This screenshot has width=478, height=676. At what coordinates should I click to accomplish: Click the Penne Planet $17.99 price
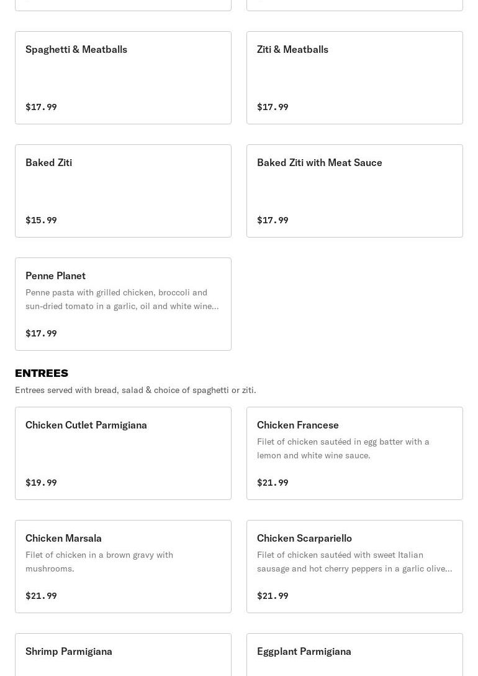click(x=41, y=333)
